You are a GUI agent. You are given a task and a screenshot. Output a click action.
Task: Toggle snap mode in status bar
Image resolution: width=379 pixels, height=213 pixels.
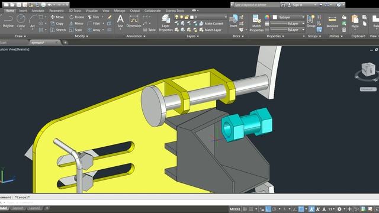click(251, 209)
